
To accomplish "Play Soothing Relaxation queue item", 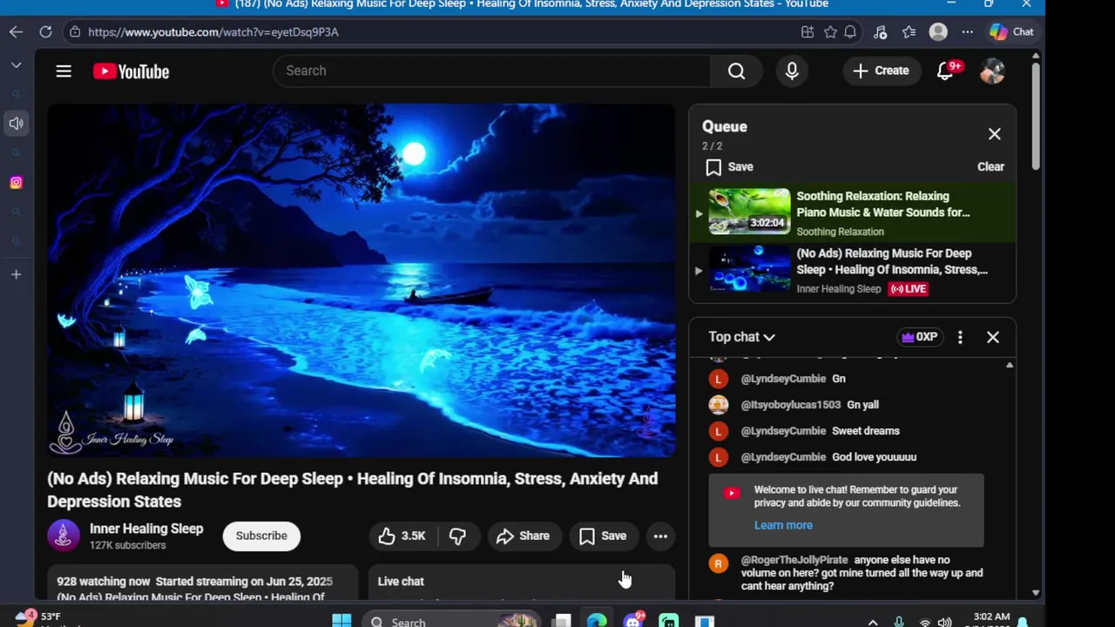I will tap(852, 213).
